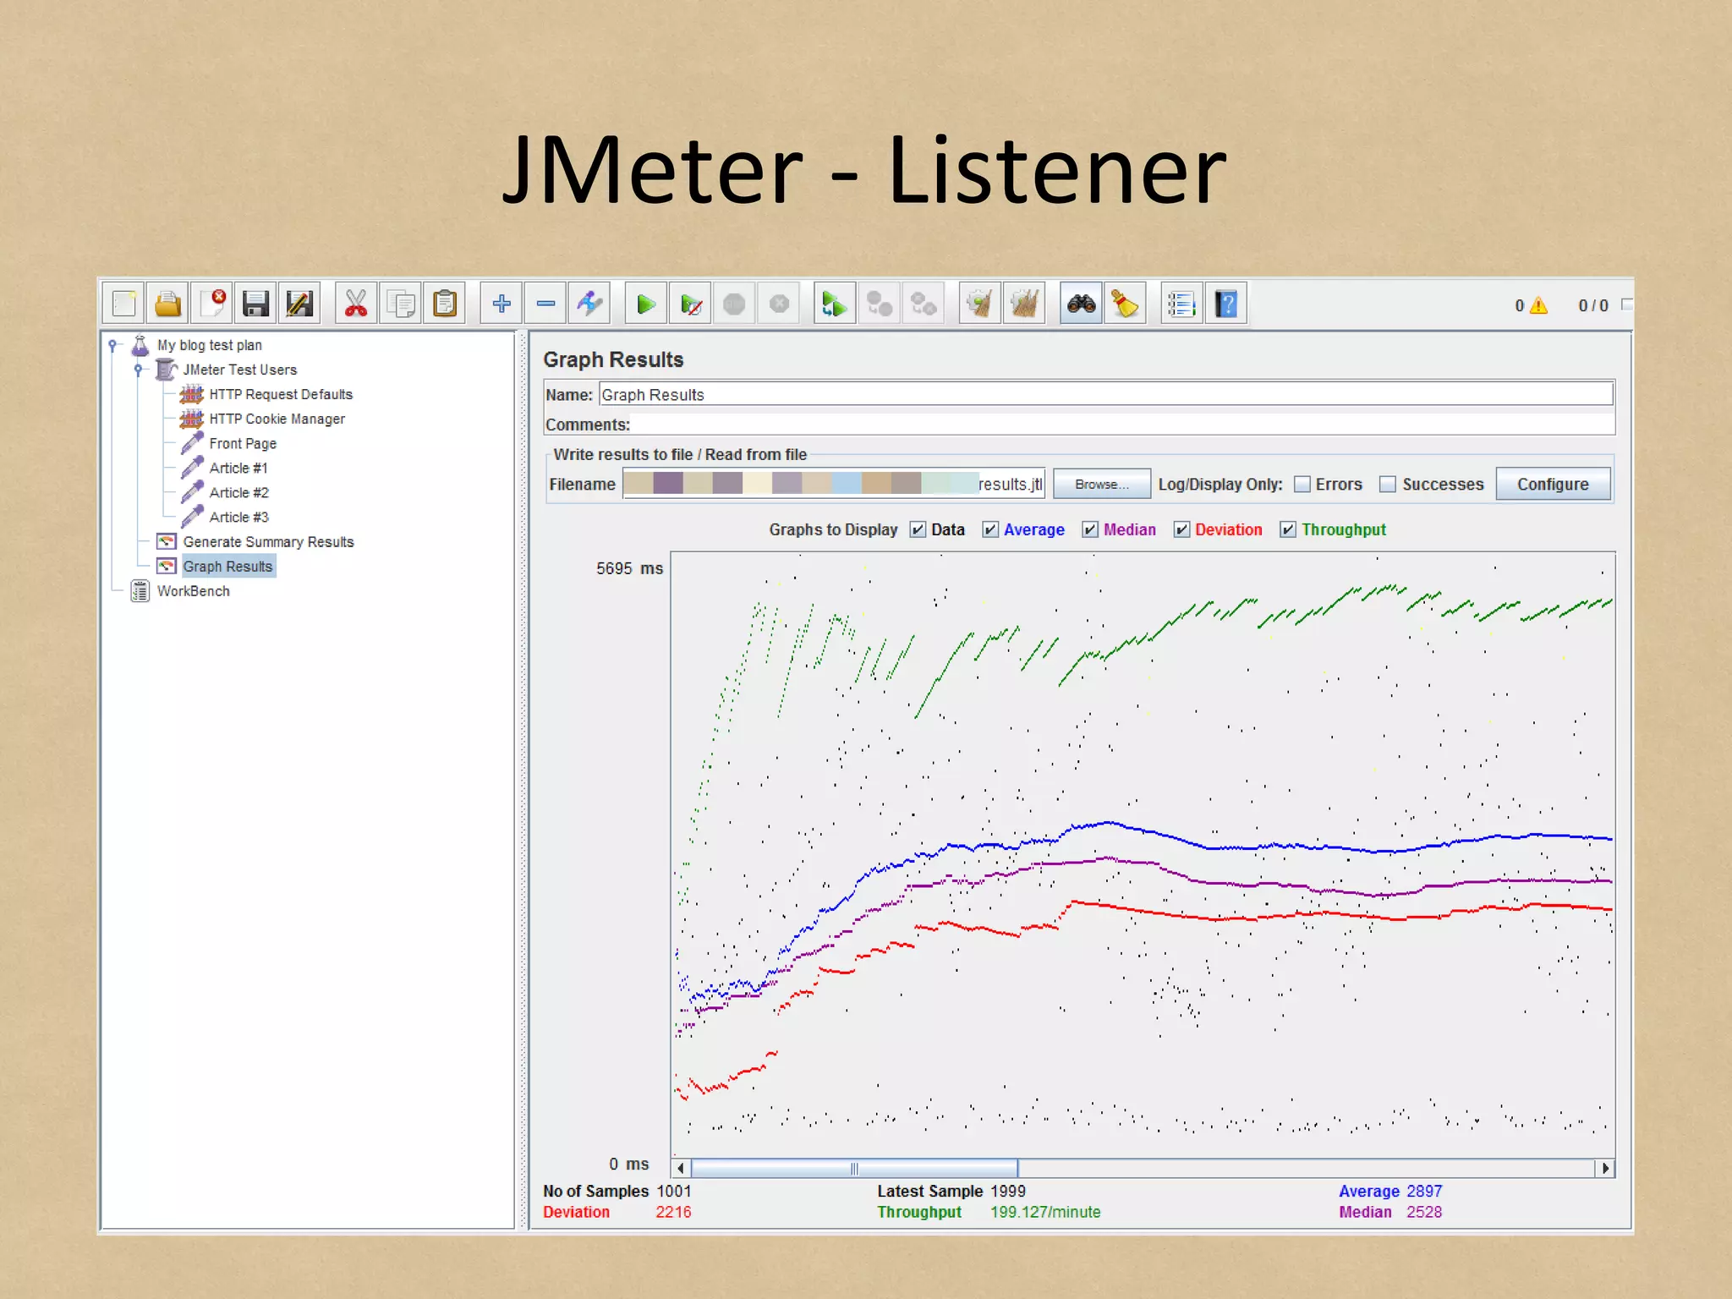This screenshot has width=1732, height=1299.
Task: Click the Browse... button
Action: [1101, 484]
